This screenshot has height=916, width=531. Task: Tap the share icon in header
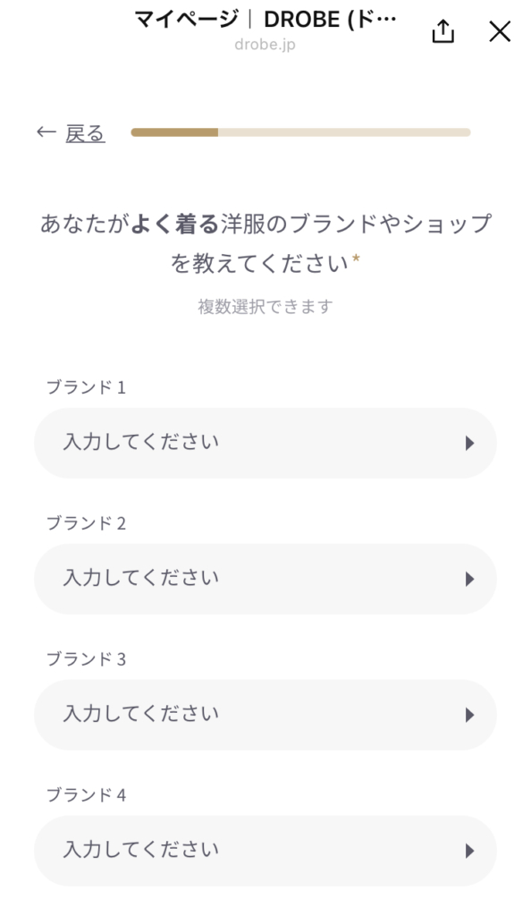coord(442,31)
